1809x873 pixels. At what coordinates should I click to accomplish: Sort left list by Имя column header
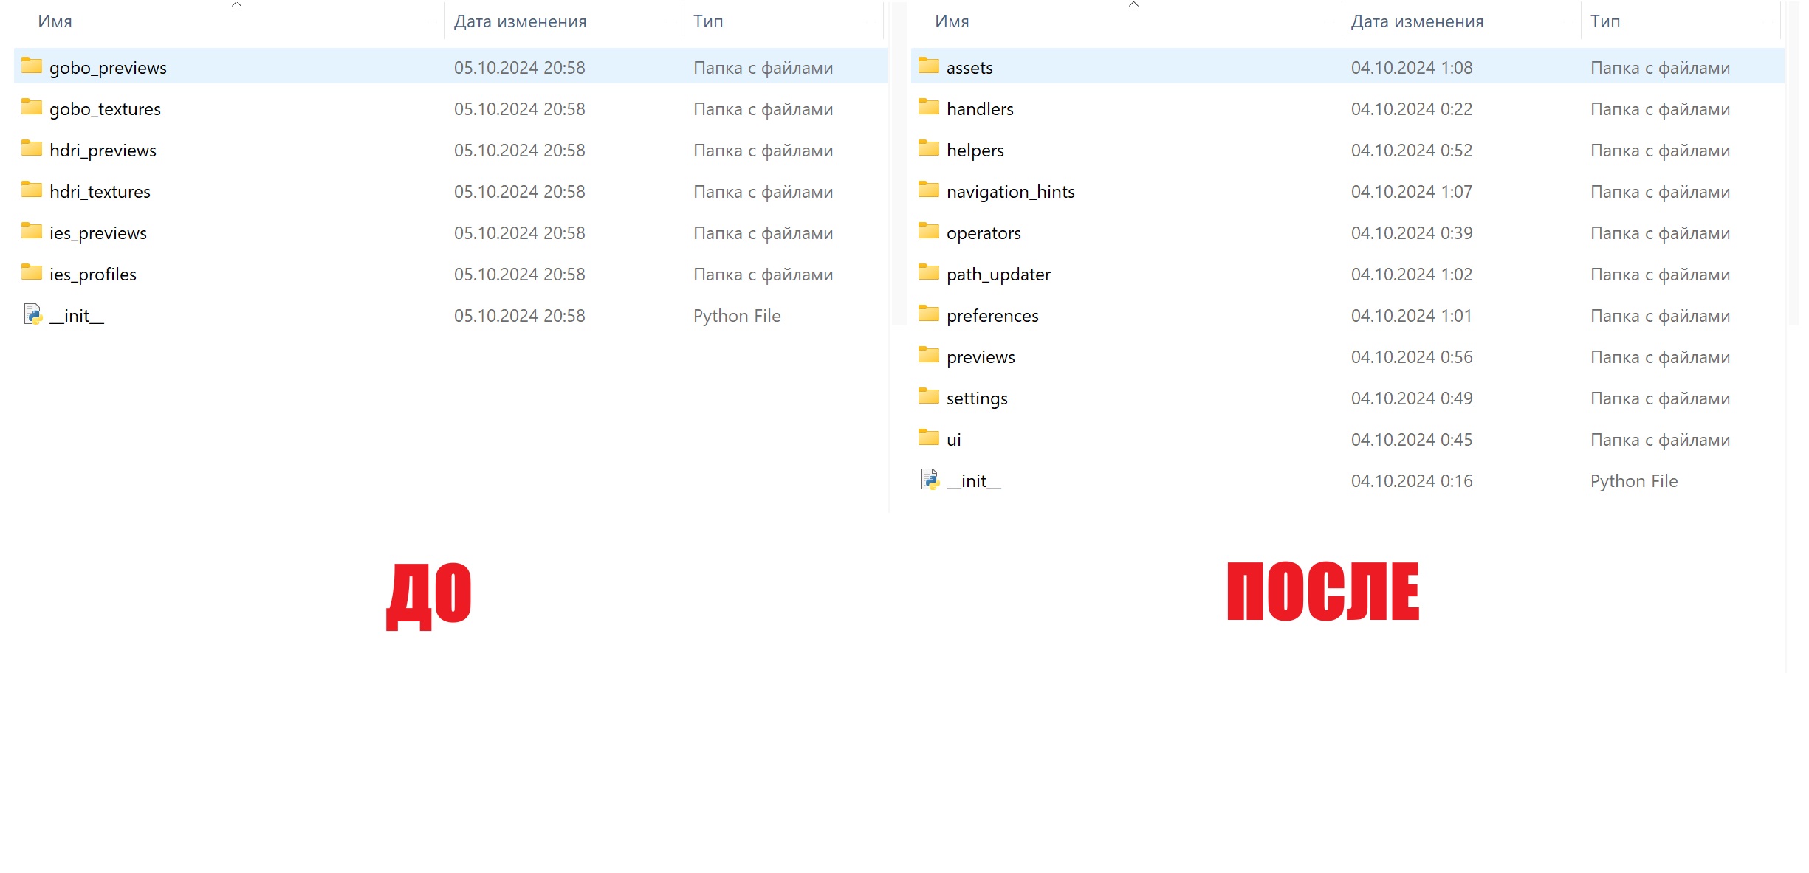tap(55, 21)
